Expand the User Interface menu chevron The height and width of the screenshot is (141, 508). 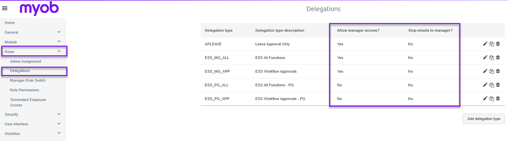tap(59, 124)
